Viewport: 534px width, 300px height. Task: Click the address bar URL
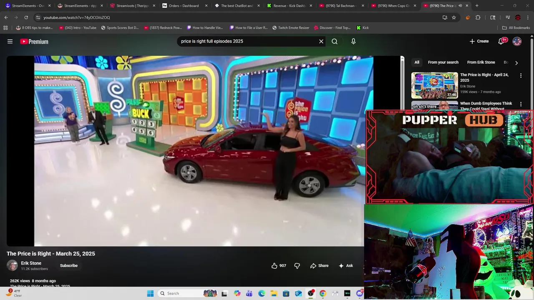click(77, 17)
